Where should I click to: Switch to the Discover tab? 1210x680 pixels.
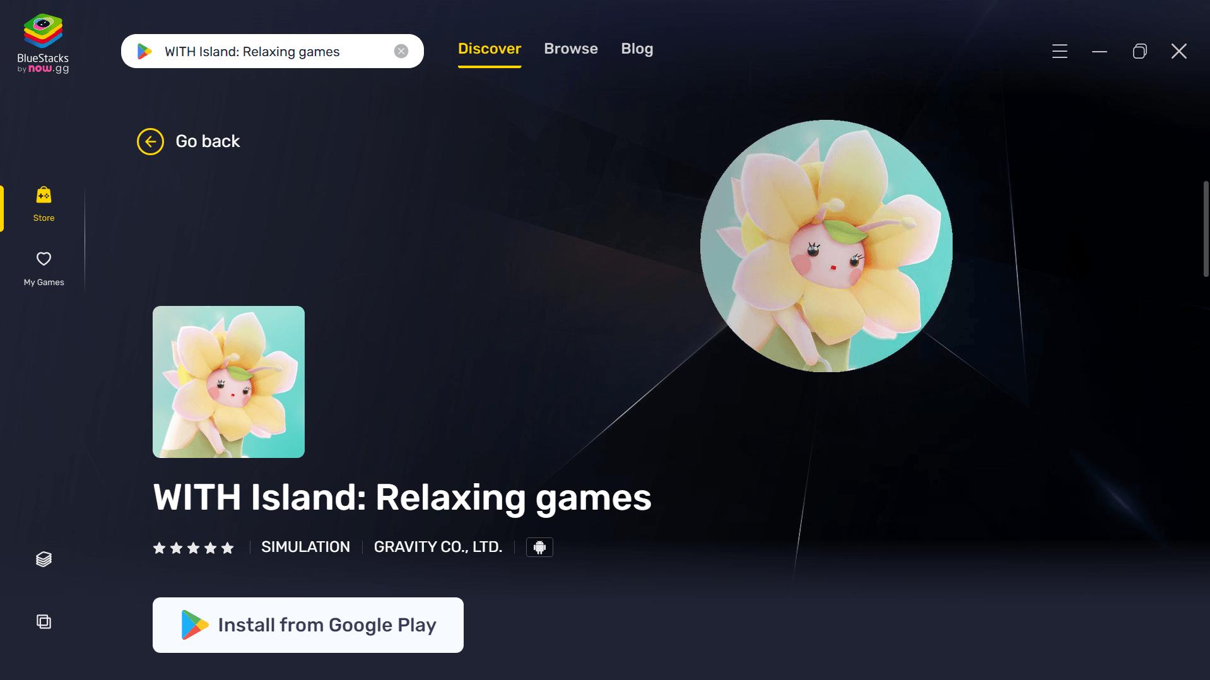(490, 49)
